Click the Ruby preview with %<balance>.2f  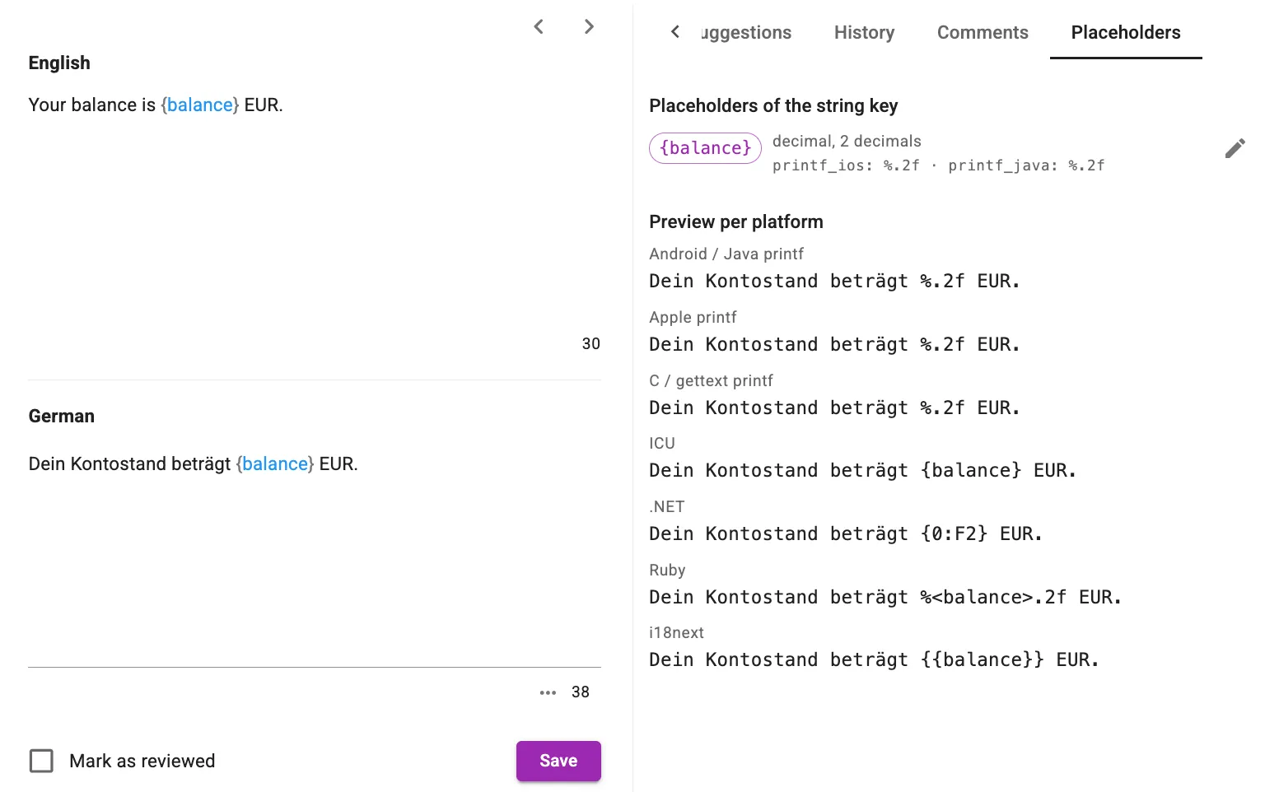click(x=885, y=598)
